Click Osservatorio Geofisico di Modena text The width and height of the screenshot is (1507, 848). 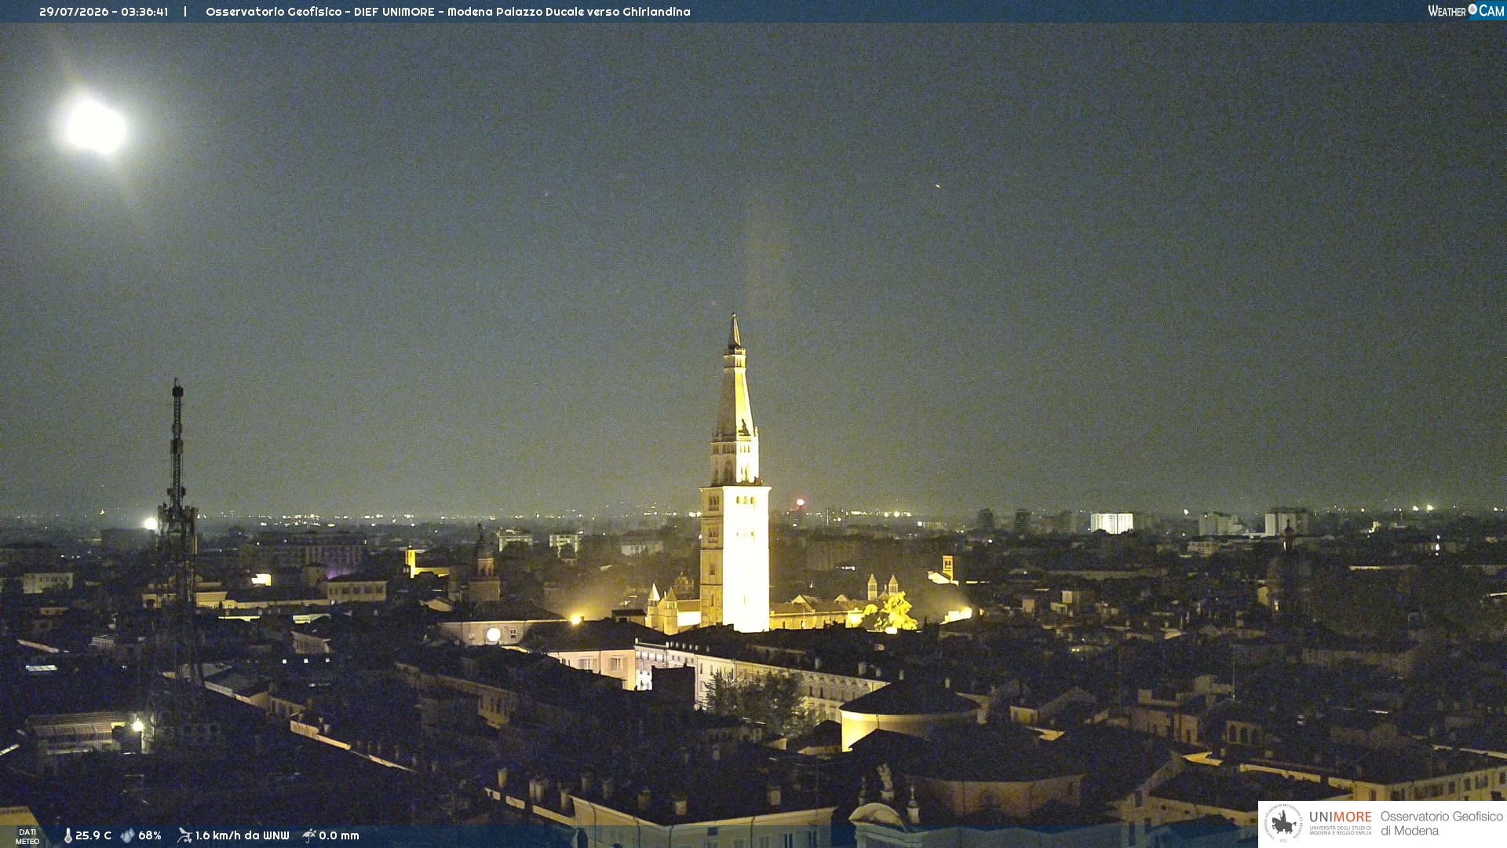[1441, 824]
